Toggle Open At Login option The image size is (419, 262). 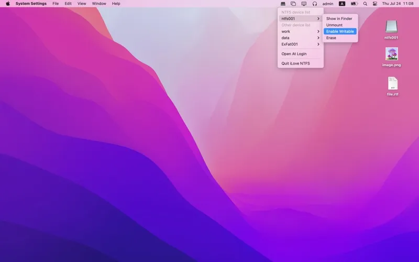pyautogui.click(x=300, y=54)
